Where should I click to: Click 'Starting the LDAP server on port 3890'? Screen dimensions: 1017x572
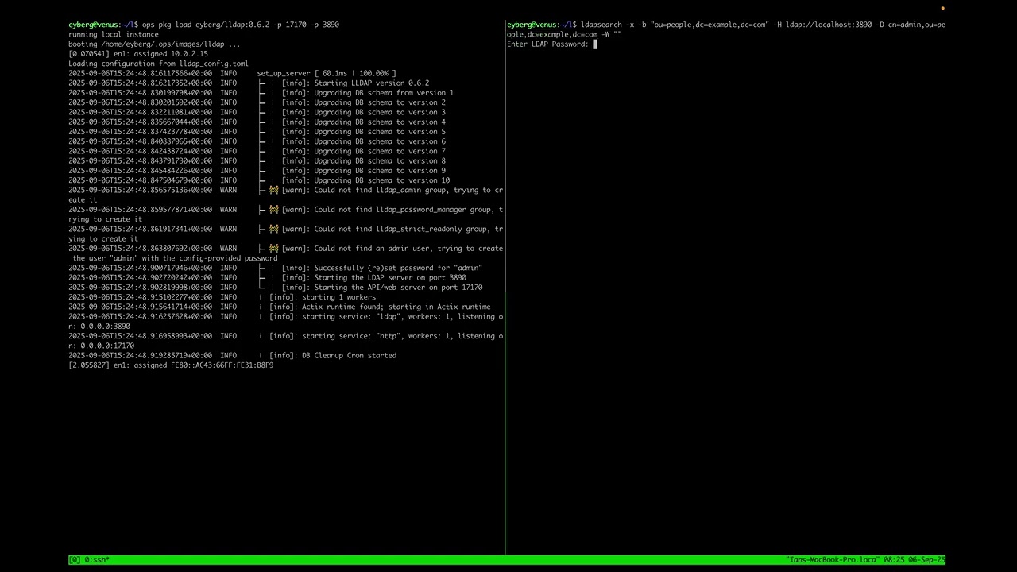[x=390, y=278]
